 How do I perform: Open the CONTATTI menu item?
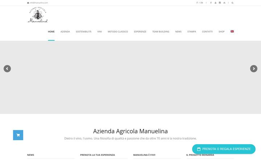coord(207,32)
